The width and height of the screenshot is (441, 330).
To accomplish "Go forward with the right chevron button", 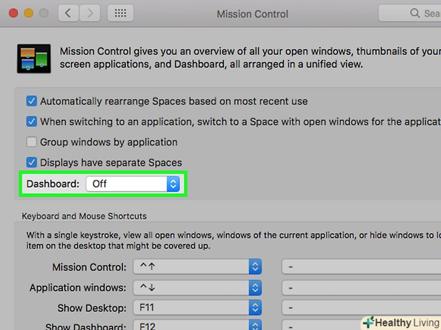I will point(90,13).
